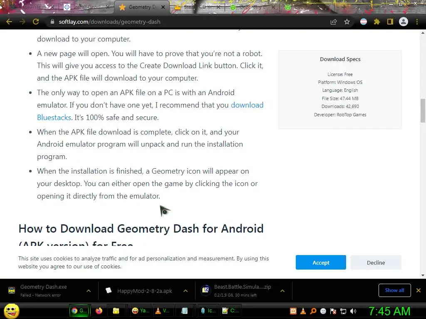This screenshot has width=426, height=319.
Task: Click the page vertical scrollbar thumb
Action: pos(423,110)
